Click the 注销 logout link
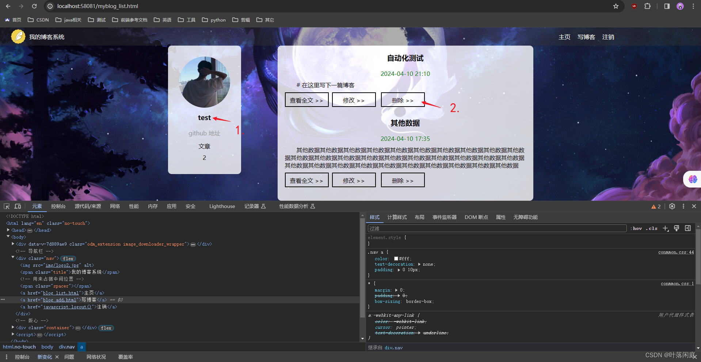This screenshot has width=701, height=362. 608,37
